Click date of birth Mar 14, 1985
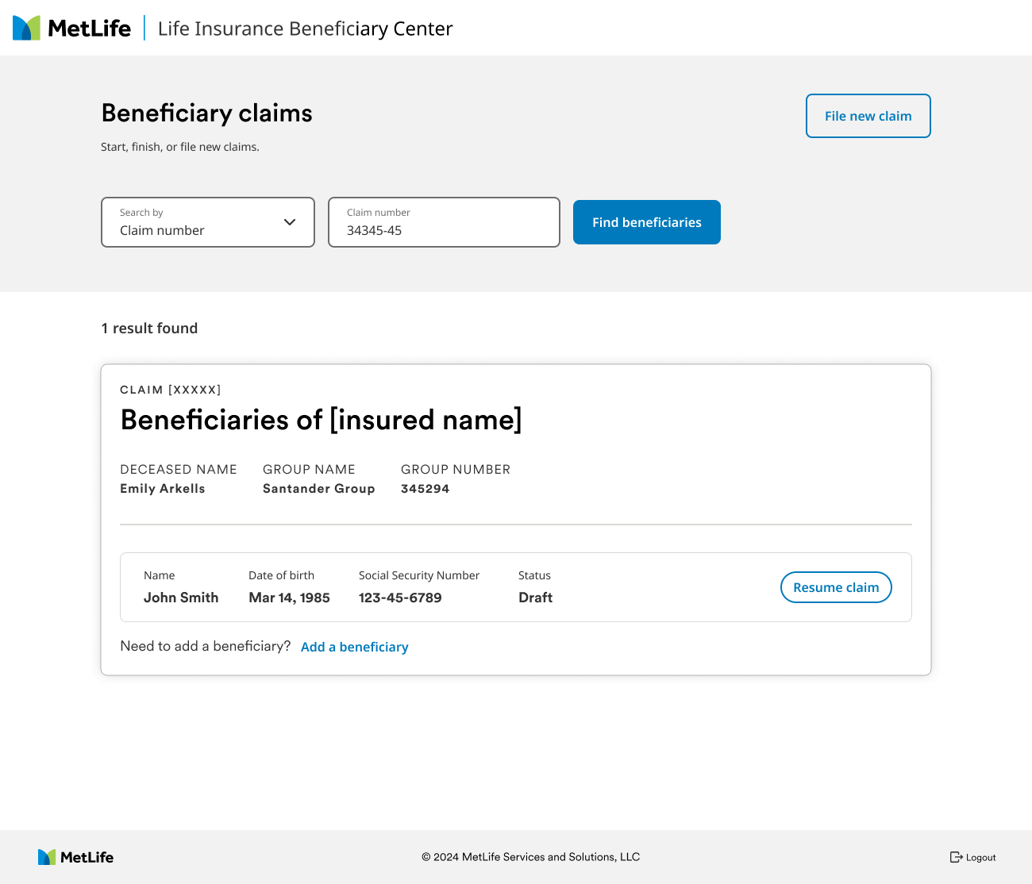The image size is (1032, 884). 289,598
